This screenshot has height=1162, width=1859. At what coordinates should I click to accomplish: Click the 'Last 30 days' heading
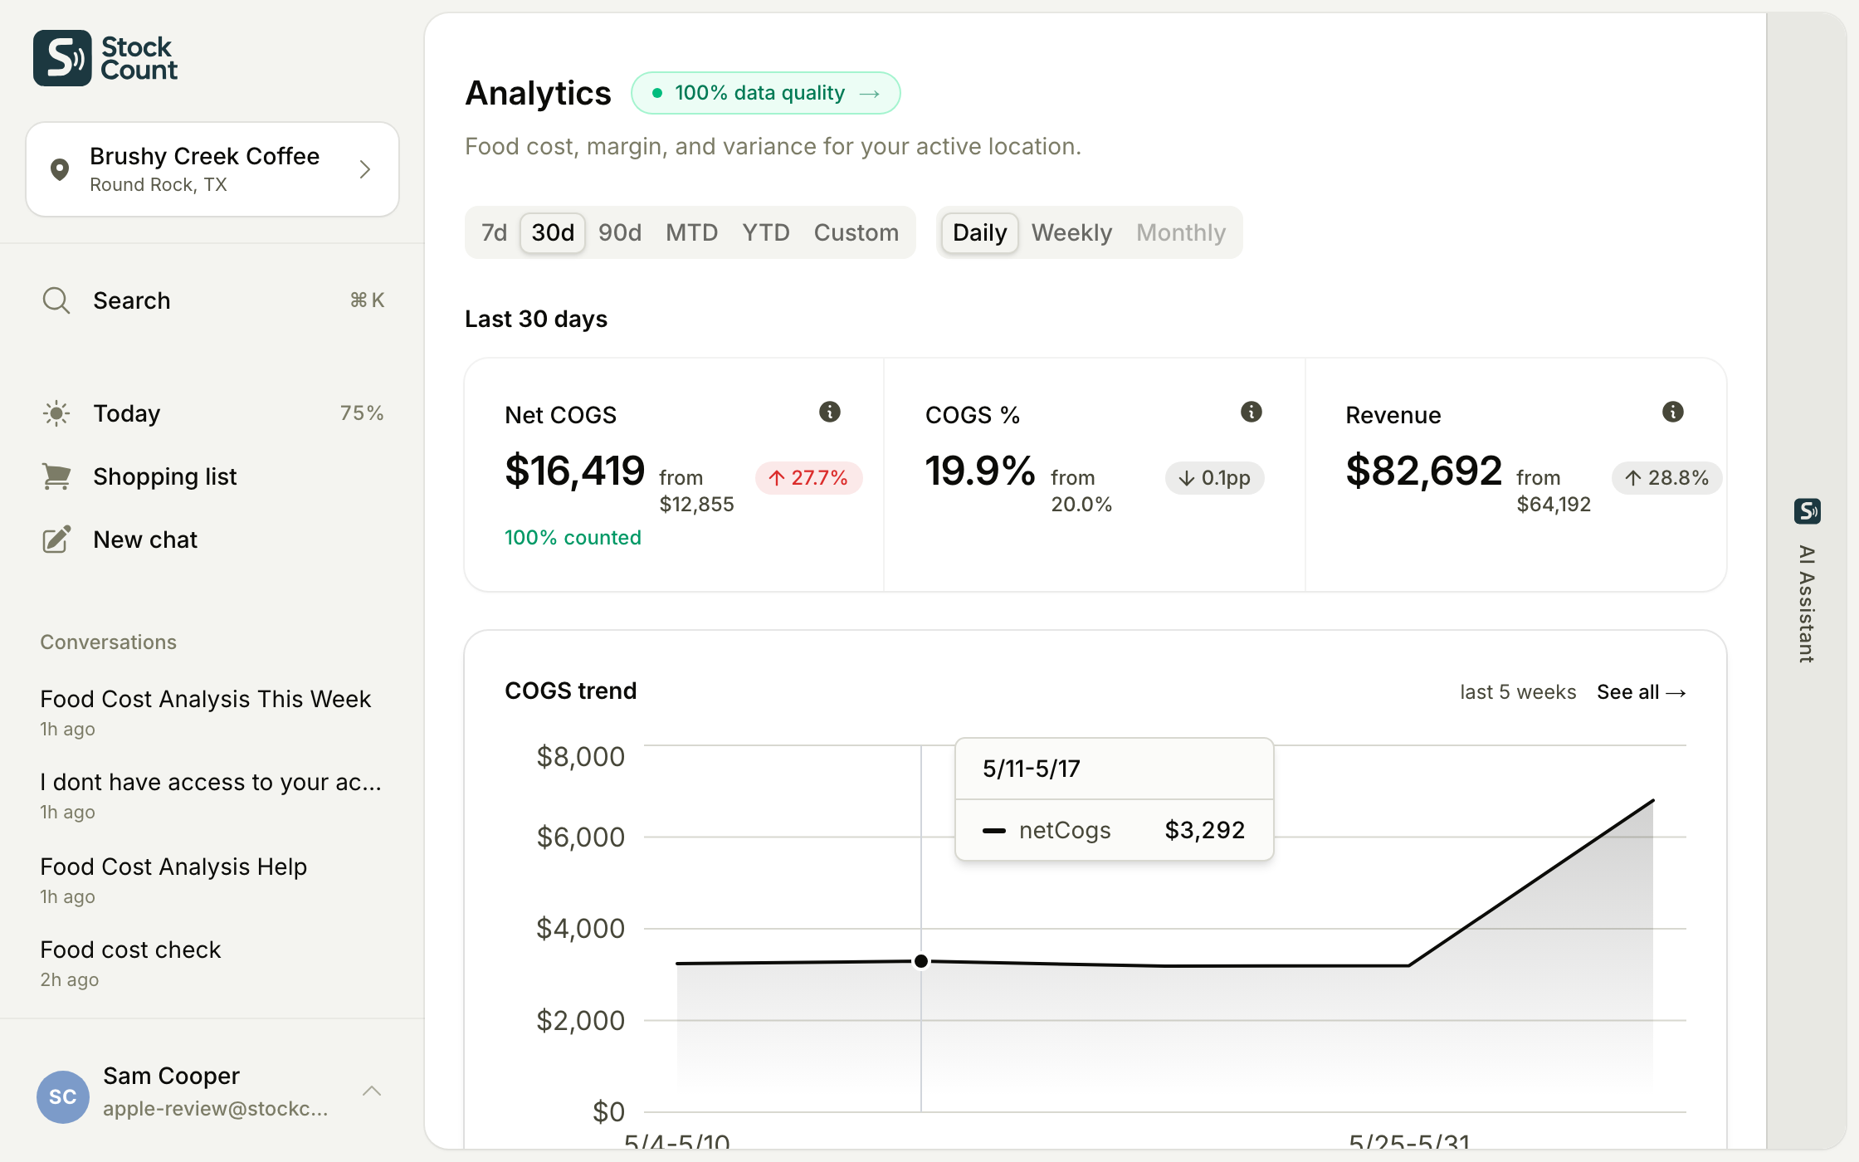(x=536, y=319)
